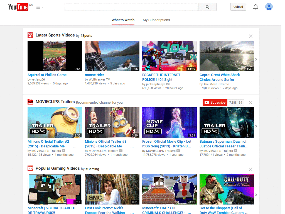The width and height of the screenshot is (285, 214).
Task: Click verified badge under Frozen clip
Action: pos(178,151)
